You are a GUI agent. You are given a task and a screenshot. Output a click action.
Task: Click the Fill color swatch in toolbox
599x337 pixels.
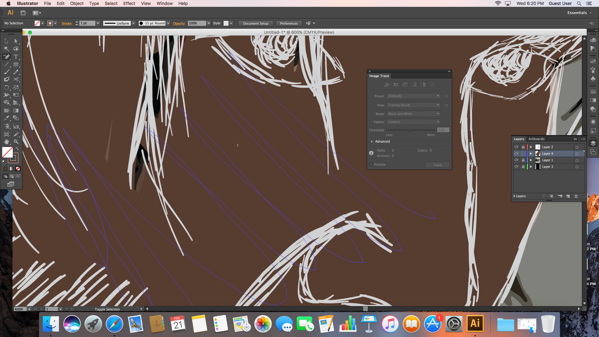click(7, 152)
